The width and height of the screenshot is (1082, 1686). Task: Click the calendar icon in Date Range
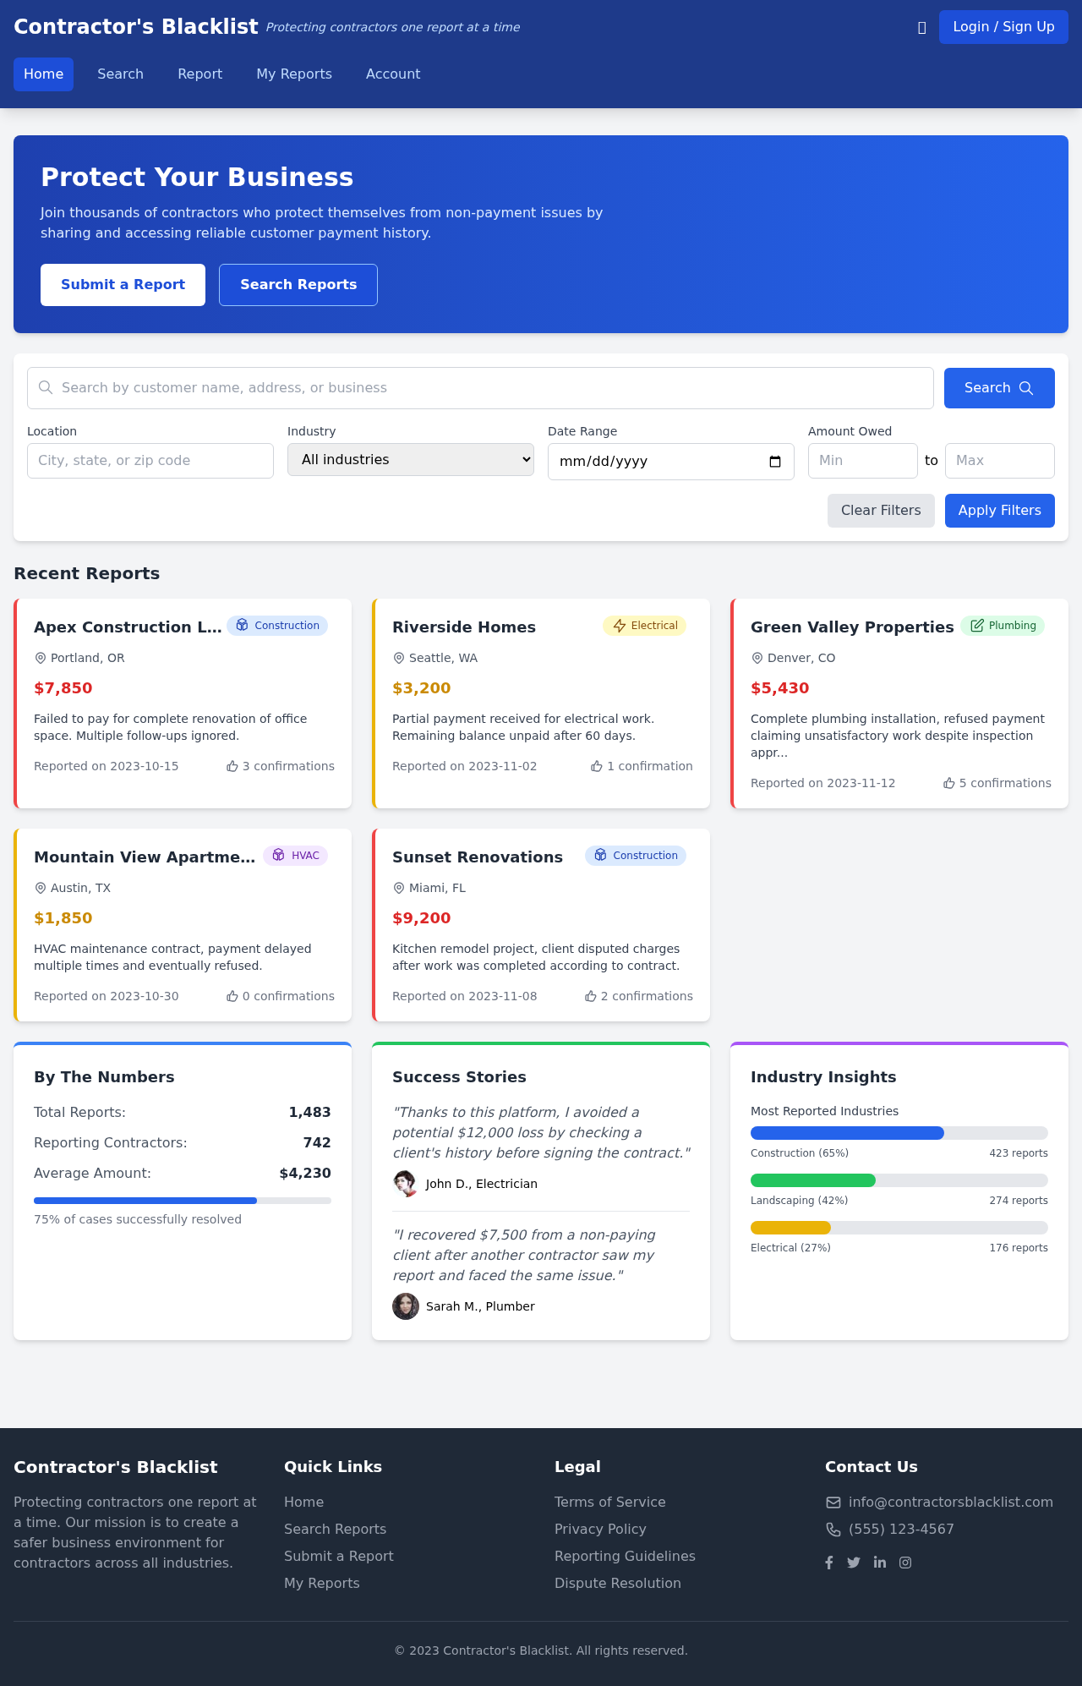pyautogui.click(x=775, y=462)
